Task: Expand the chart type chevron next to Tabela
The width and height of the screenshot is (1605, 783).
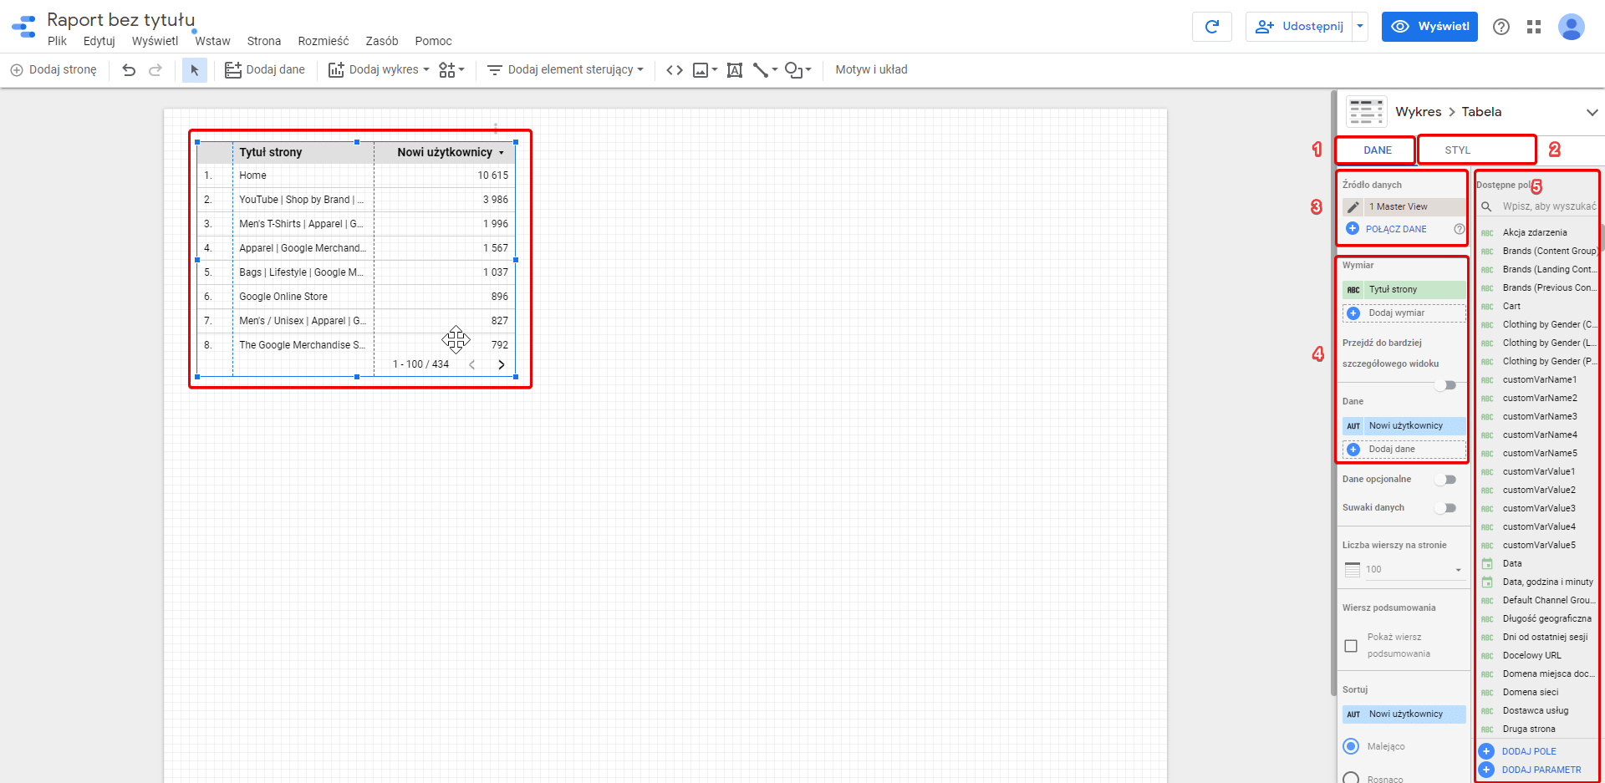Action: pos(1592,112)
